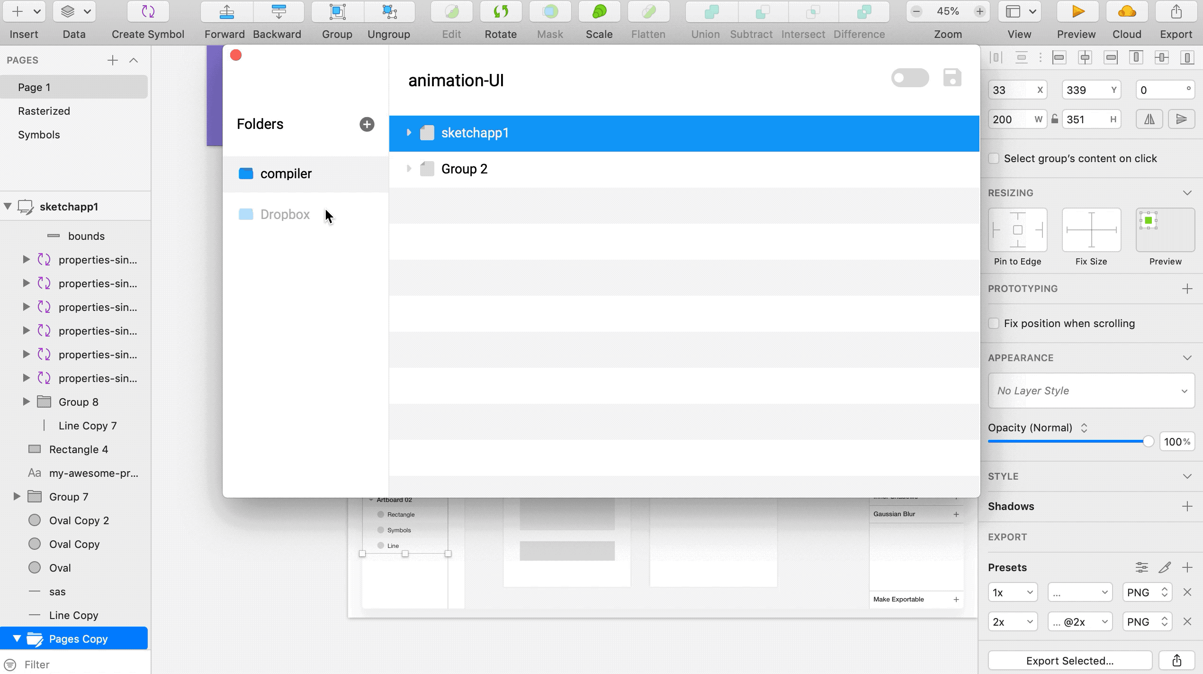Click the Create Symbol toolbar icon
Image resolution: width=1203 pixels, height=674 pixels.
pos(148,12)
